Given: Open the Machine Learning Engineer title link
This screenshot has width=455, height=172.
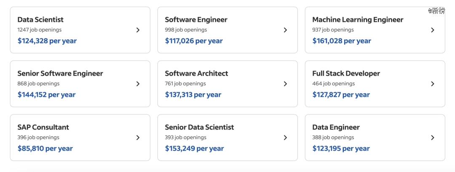Looking at the screenshot, I should tap(358, 19).
